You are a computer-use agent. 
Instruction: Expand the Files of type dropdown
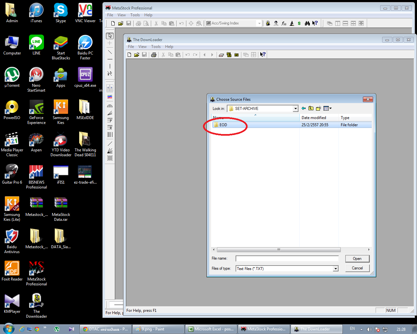(x=336, y=268)
